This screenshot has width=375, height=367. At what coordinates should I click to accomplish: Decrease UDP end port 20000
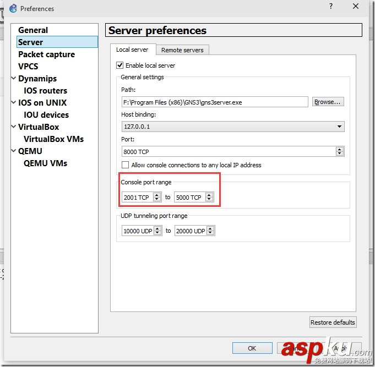coord(210,233)
